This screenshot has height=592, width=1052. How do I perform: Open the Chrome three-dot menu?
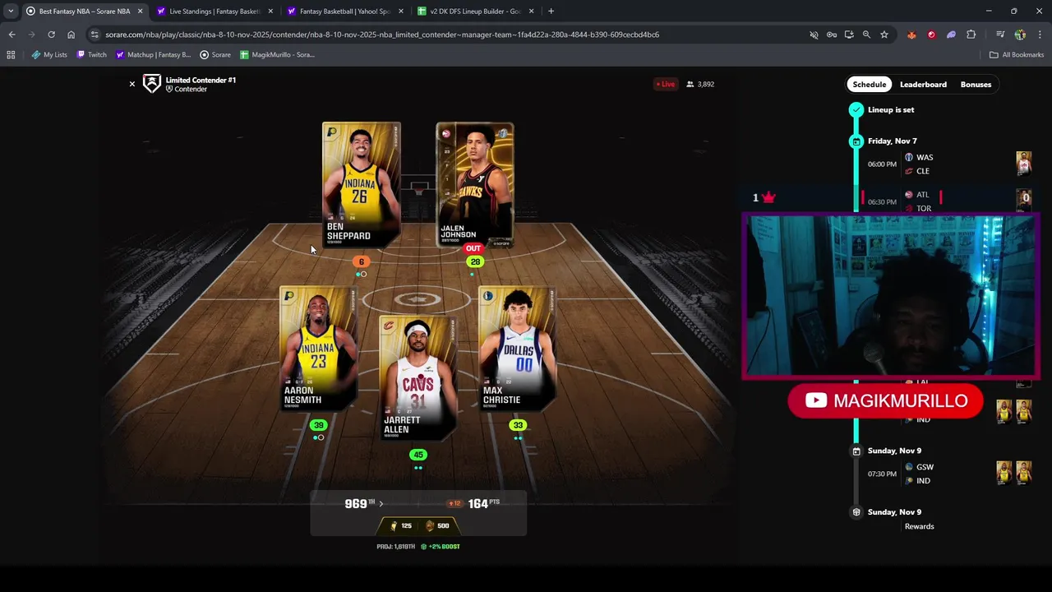[x=1040, y=35]
